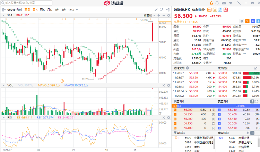Click the 11:29:02 tick trade row
Image resolution: width=260 pixels, height=152 pixels.
click(194, 96)
